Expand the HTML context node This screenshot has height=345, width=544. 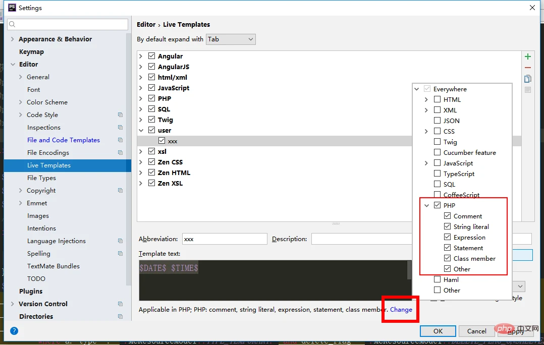[x=426, y=99]
